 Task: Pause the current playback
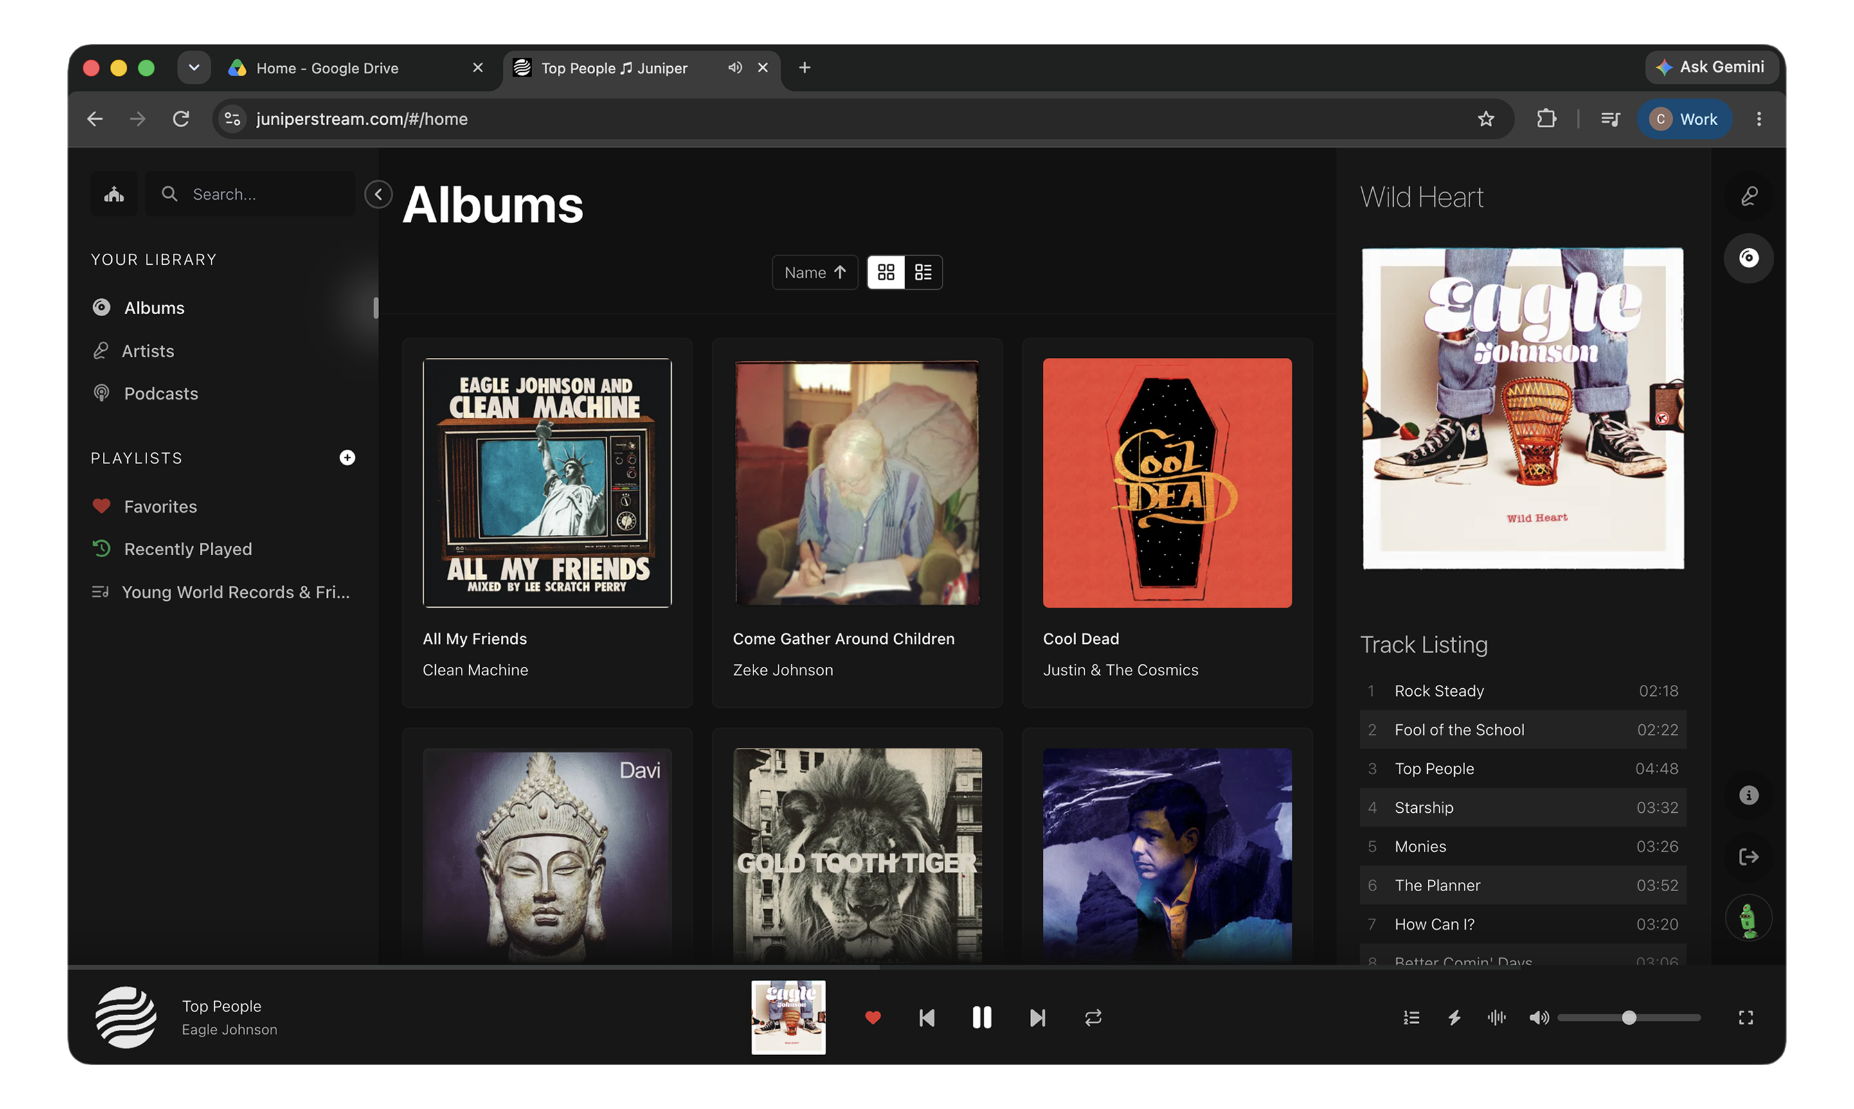coord(981,1017)
